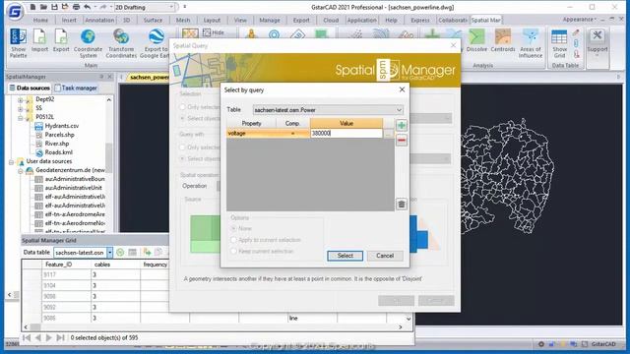Click the Value ellipsis browse button

coord(388,134)
